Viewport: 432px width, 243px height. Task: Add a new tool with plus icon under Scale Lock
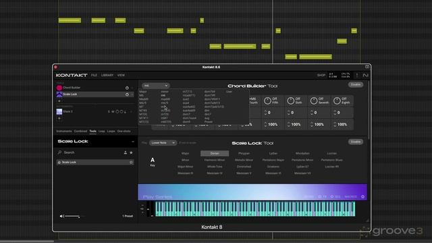(59, 101)
